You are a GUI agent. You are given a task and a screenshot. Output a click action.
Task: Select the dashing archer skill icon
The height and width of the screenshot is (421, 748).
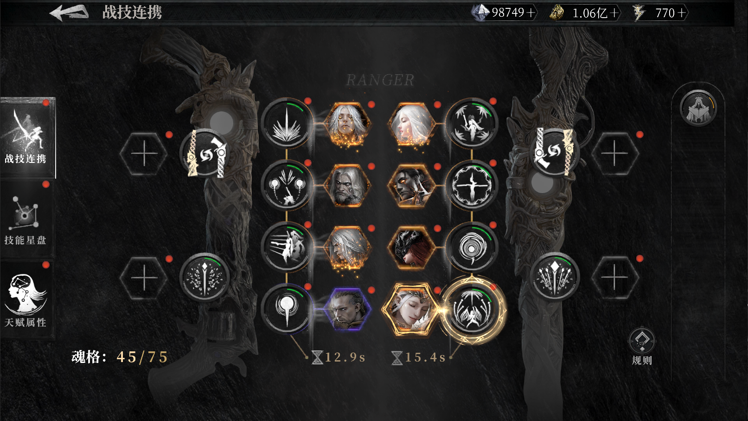[x=287, y=247]
